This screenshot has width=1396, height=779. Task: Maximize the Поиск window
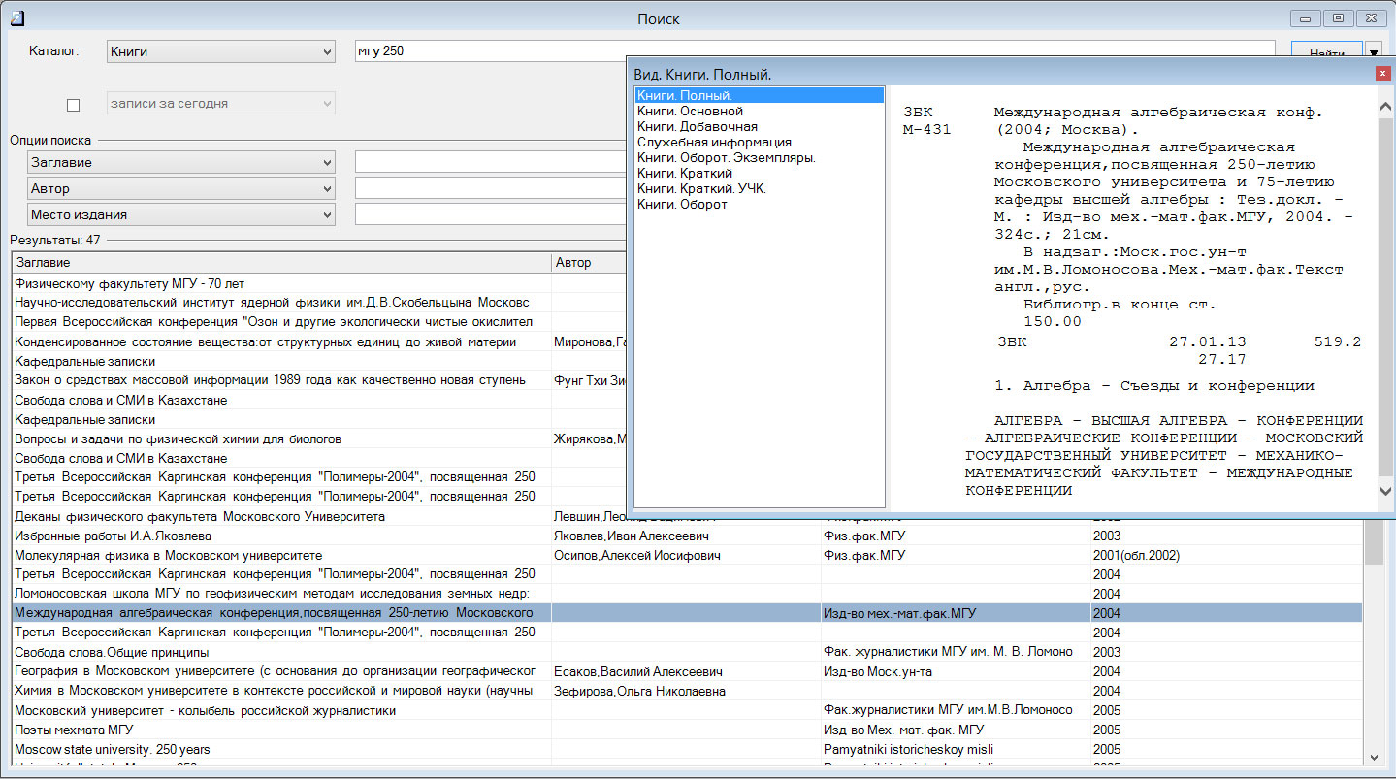tap(1340, 18)
